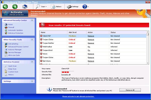Click the Anti-phishing icon
The image size is (151, 100).
[6, 44]
